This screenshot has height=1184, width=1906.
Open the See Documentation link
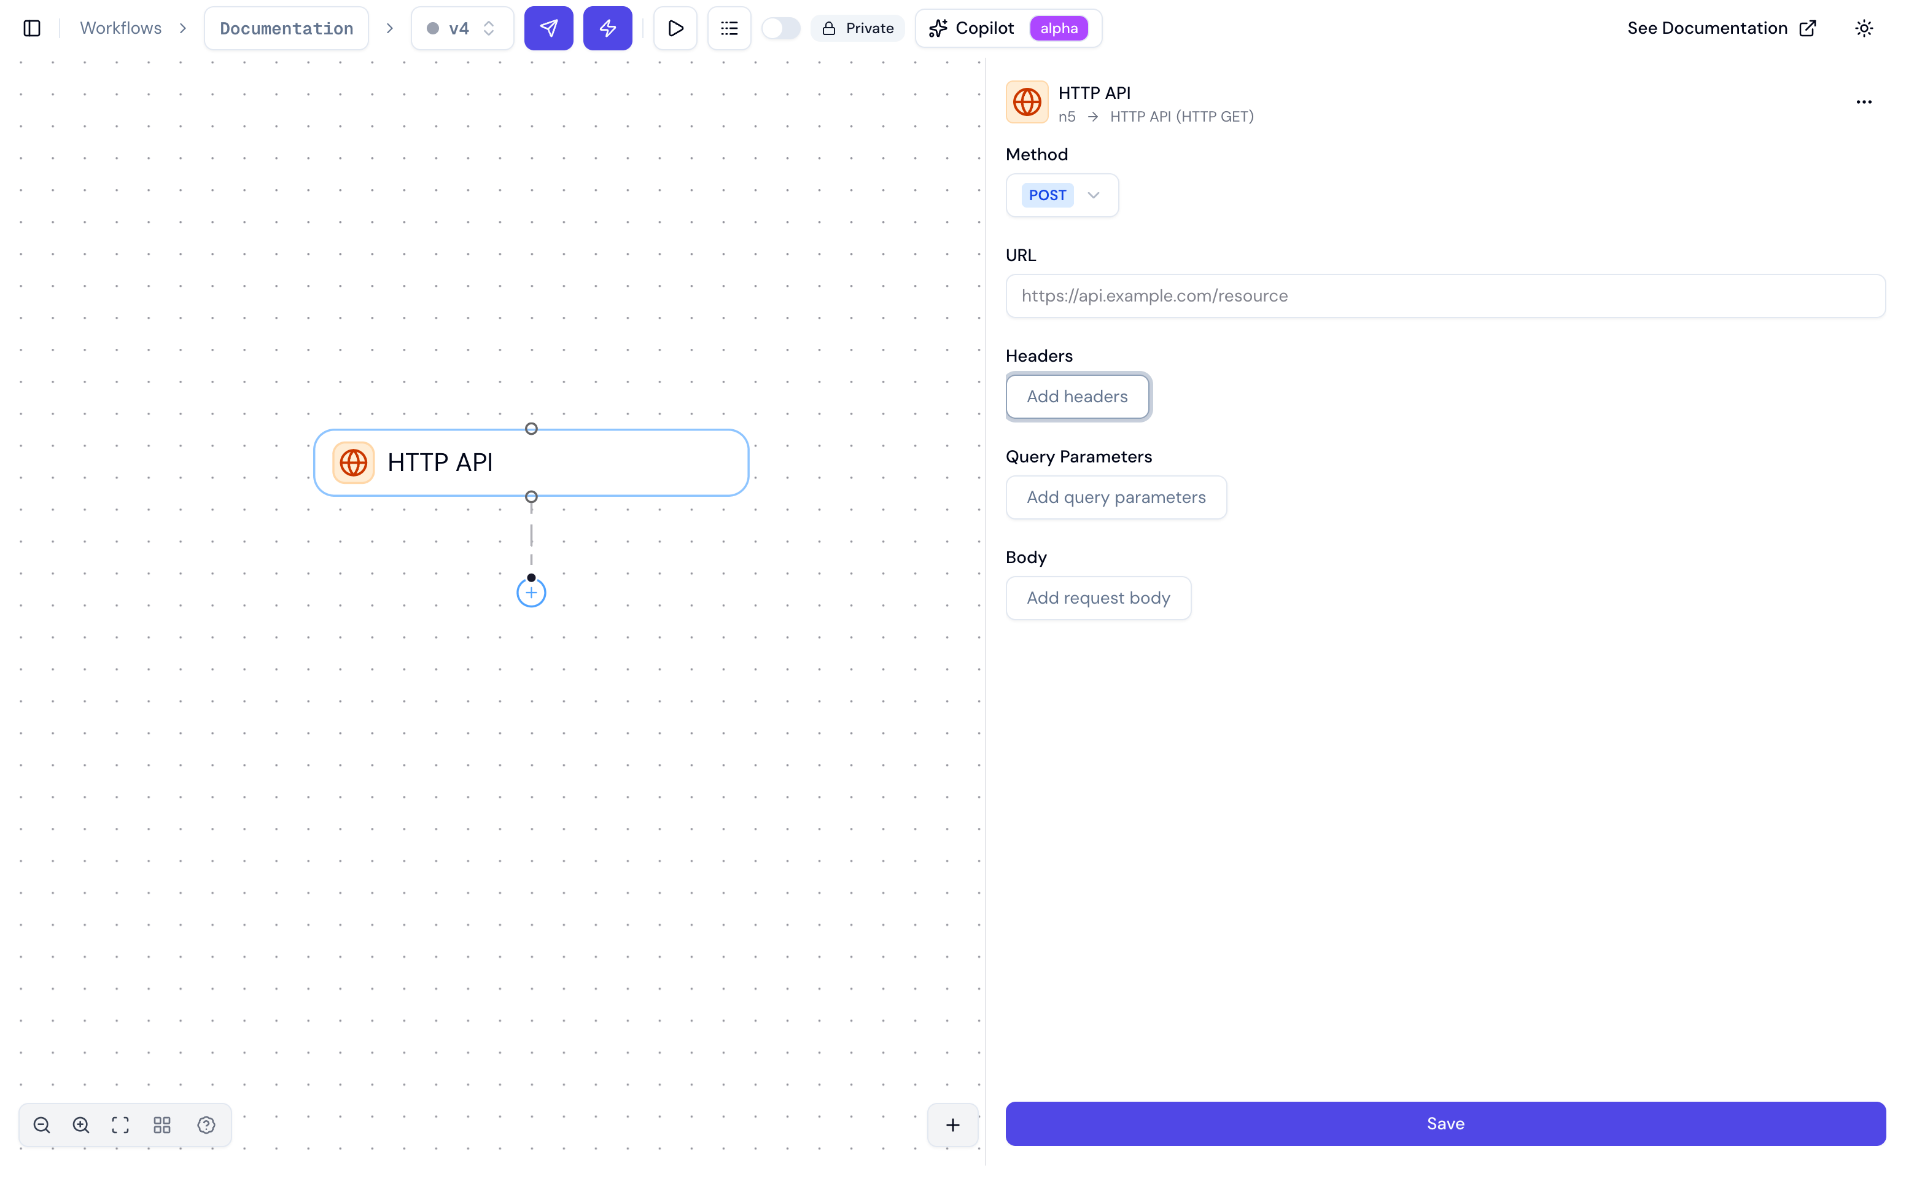[x=1722, y=28]
